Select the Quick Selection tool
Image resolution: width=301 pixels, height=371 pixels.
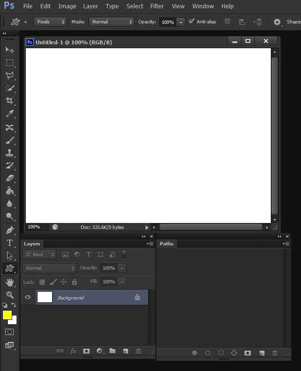tap(10, 88)
